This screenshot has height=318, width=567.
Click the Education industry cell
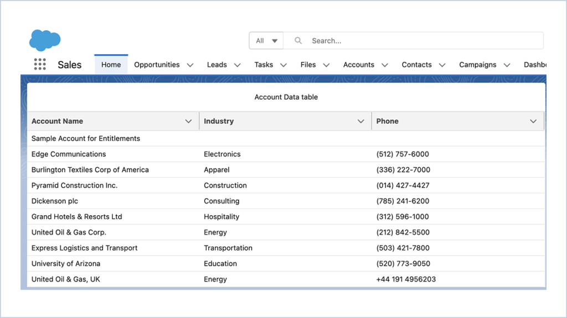click(x=220, y=263)
